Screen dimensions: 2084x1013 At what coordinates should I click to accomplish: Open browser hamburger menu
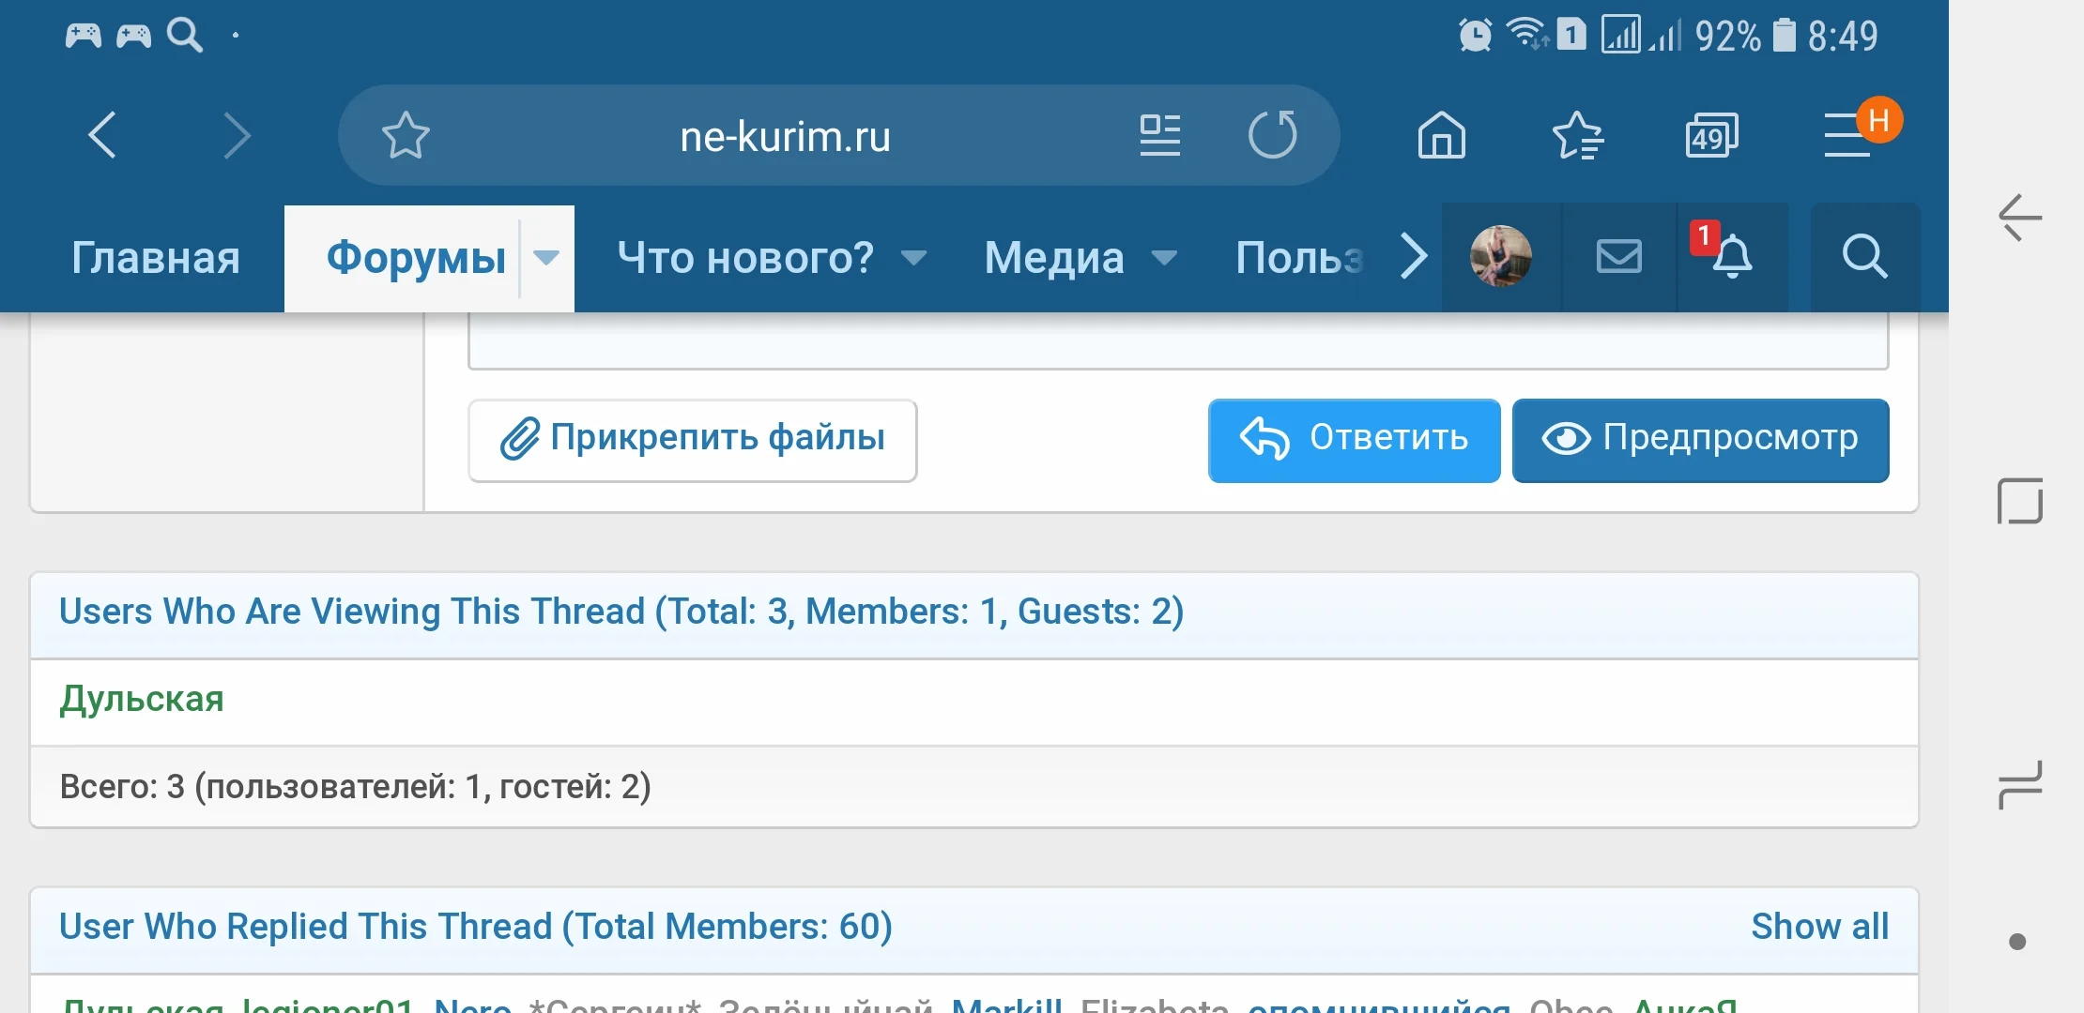pos(1847,136)
